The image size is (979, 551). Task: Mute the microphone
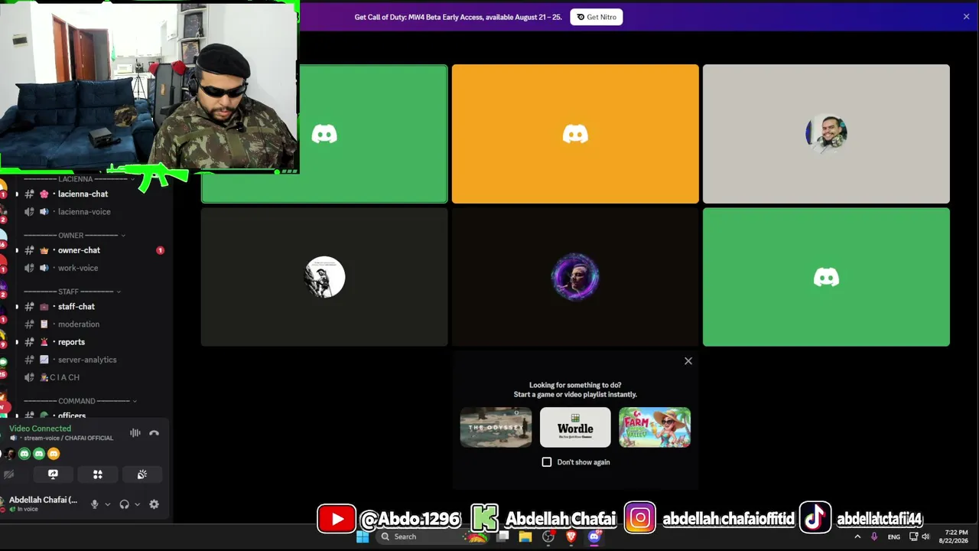coord(95,504)
